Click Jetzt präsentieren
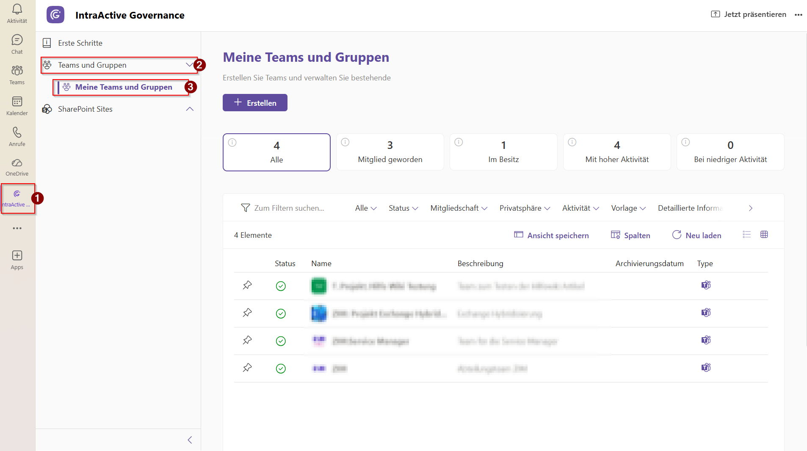The width and height of the screenshot is (807, 451). point(749,14)
